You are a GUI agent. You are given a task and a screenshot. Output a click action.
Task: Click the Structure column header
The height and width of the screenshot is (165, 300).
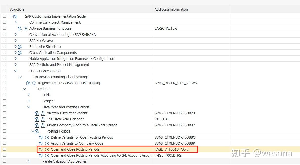(17, 9)
